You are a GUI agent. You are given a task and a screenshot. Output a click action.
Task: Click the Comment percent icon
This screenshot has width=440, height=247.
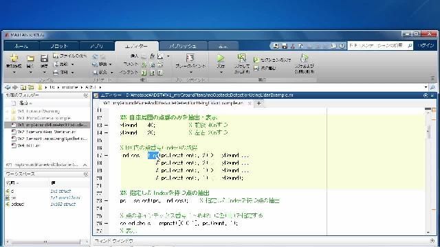coord(144,64)
